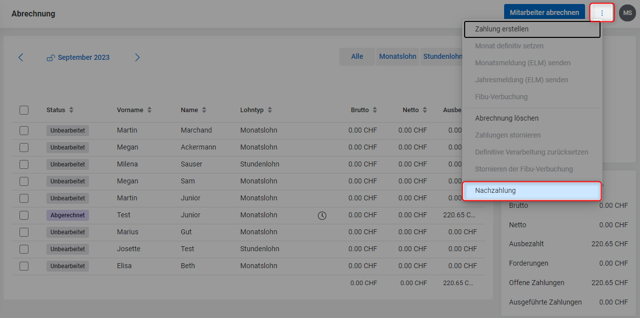
Task: Click the clock icon in Test Junior row
Action: tap(322, 215)
